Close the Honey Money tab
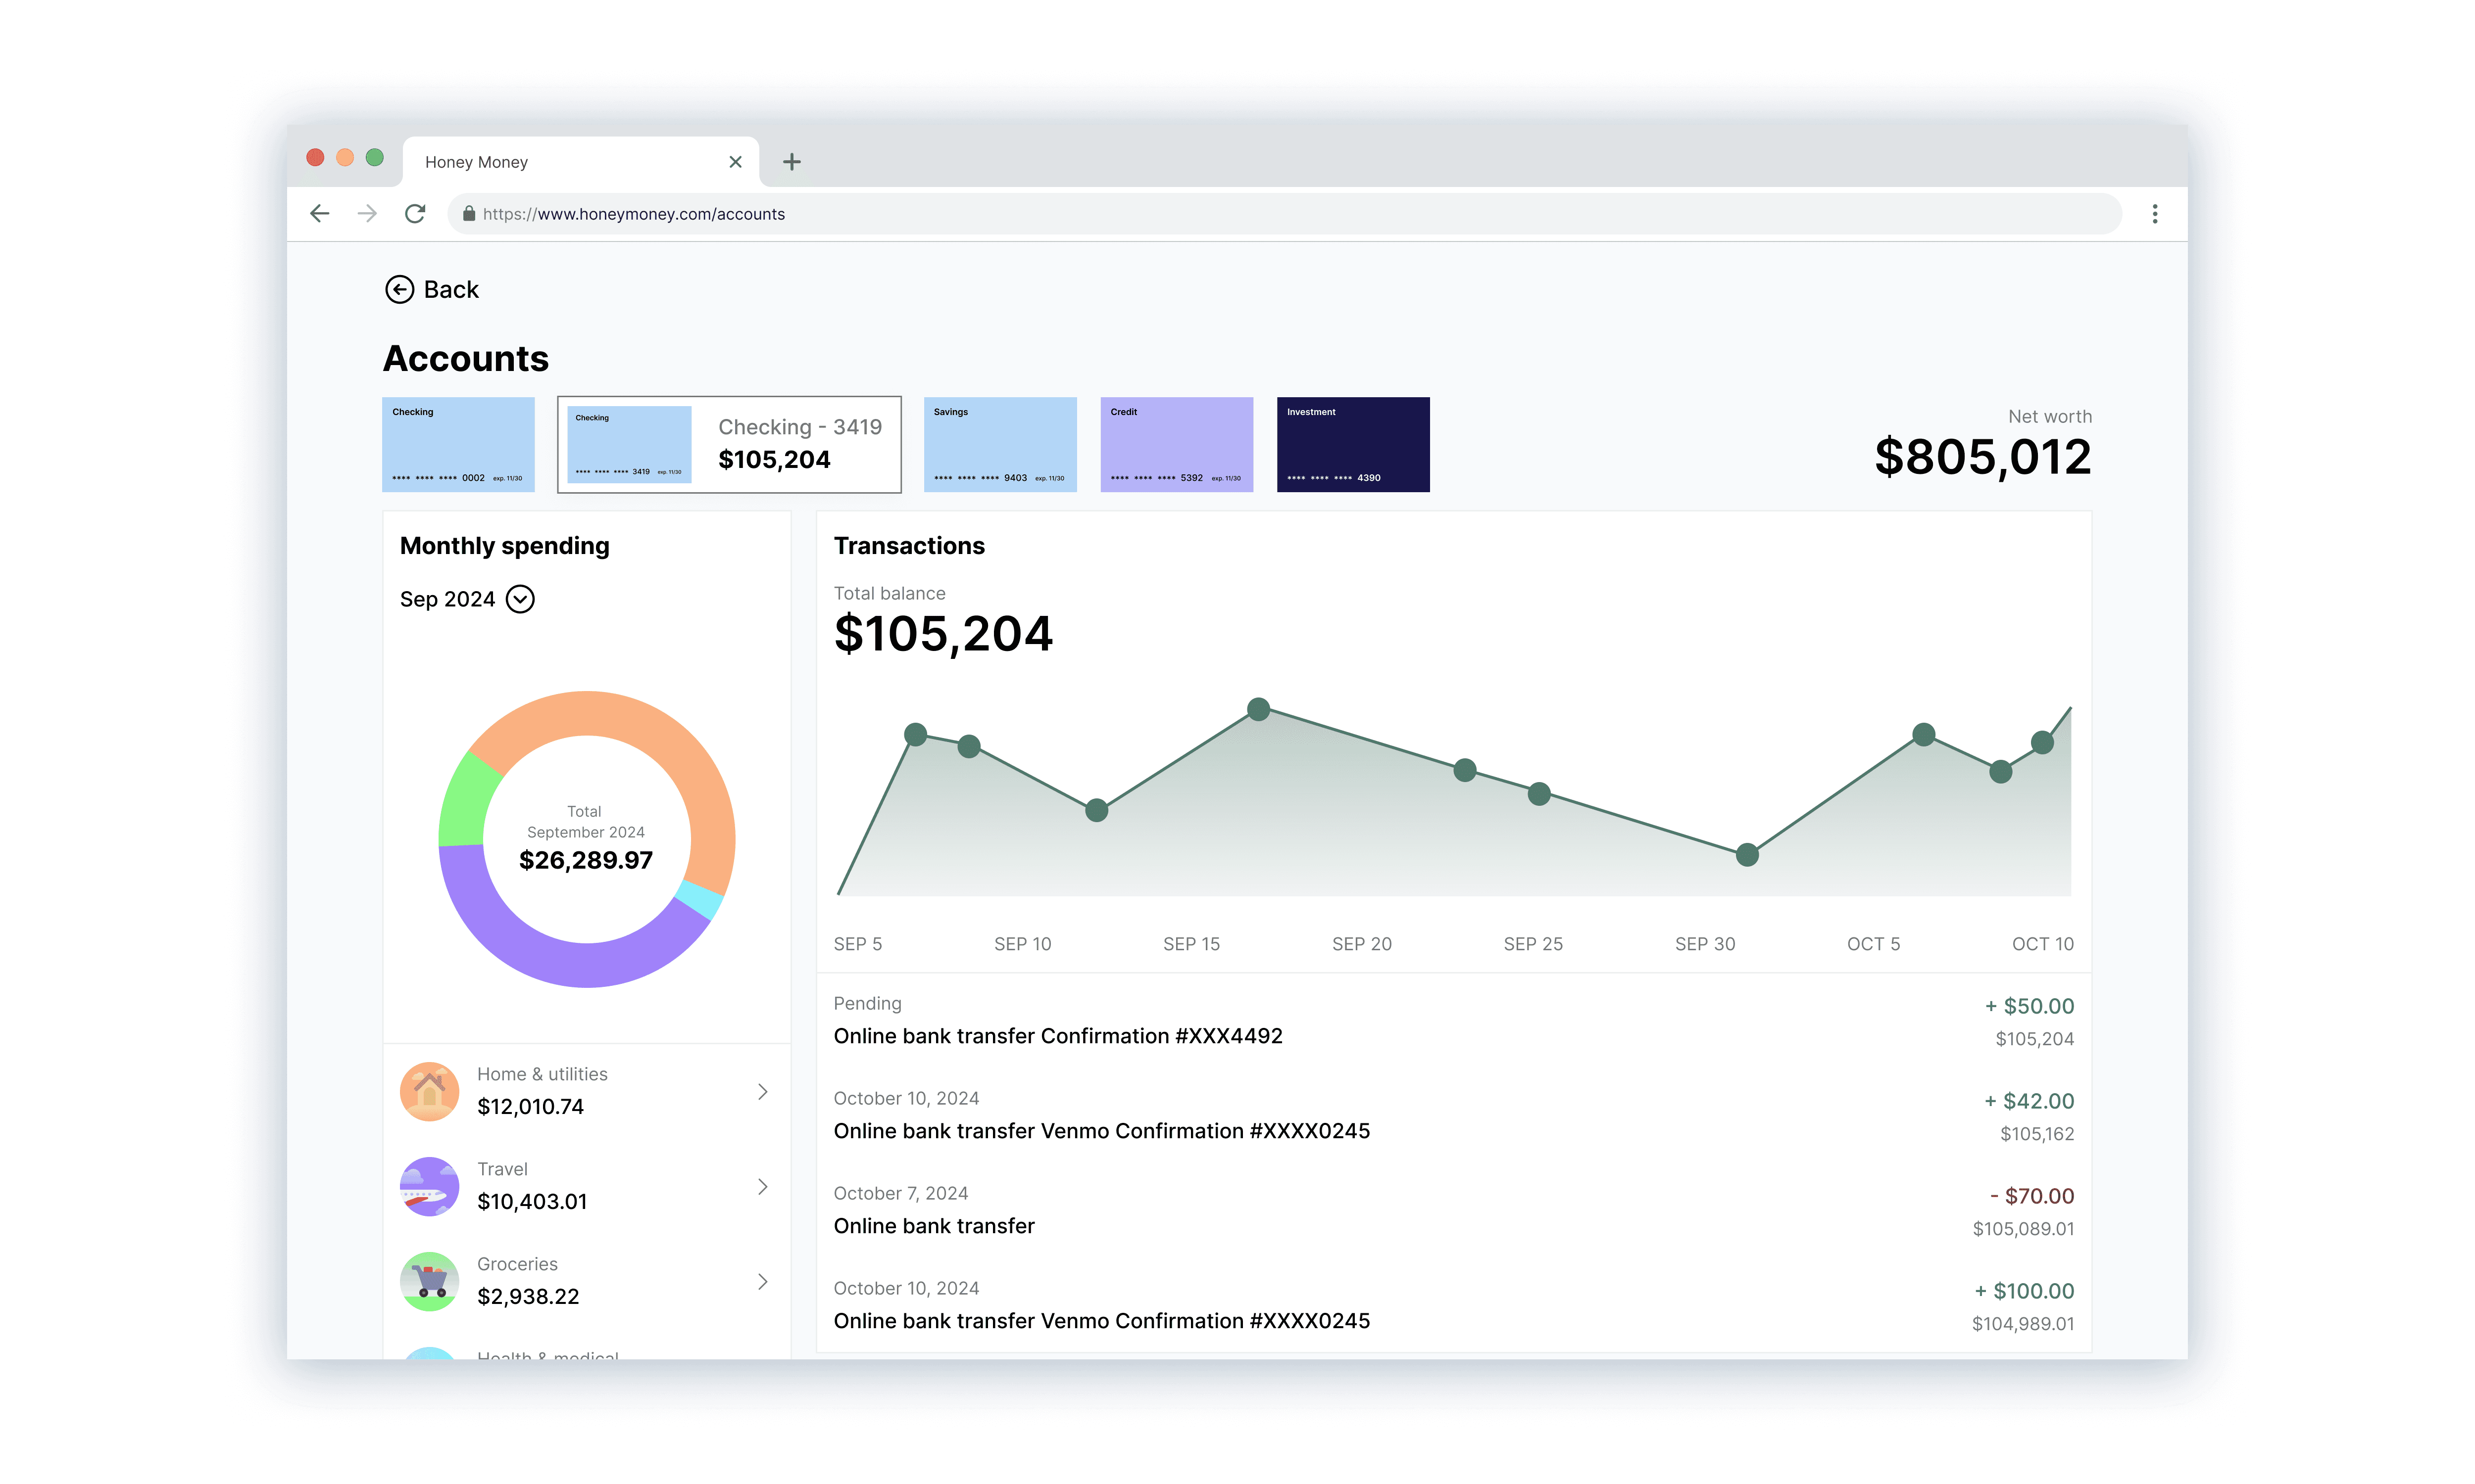Viewport: 2475px width, 1484px height. tap(735, 162)
